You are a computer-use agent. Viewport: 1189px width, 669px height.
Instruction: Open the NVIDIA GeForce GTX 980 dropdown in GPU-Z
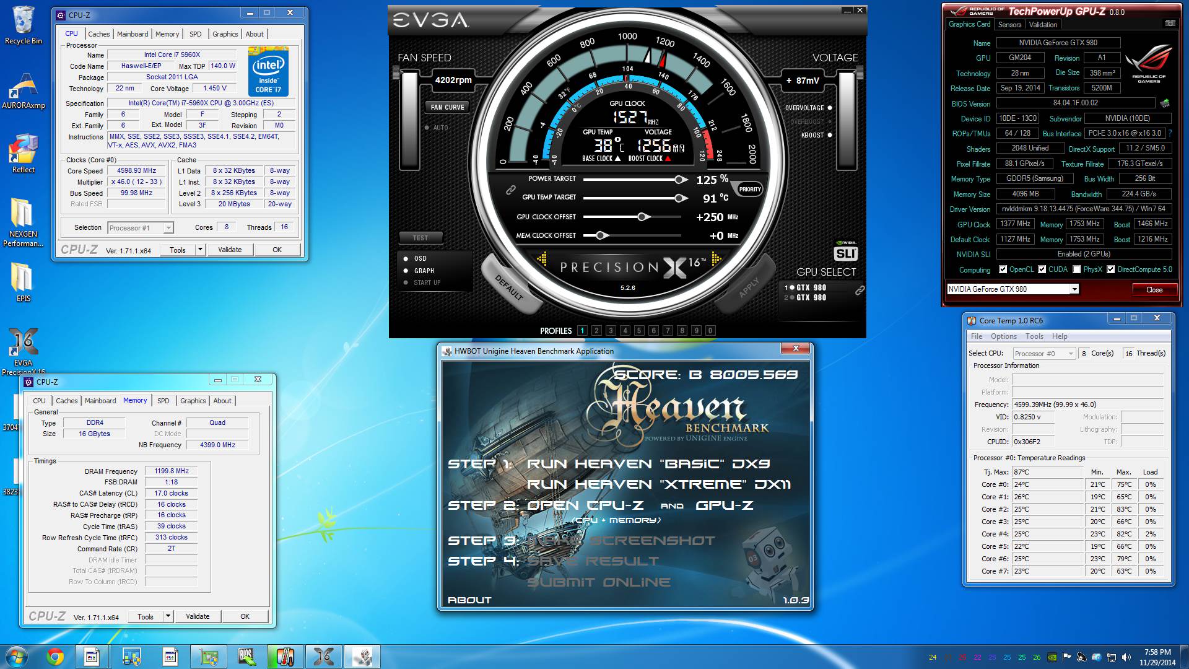[x=1074, y=289]
